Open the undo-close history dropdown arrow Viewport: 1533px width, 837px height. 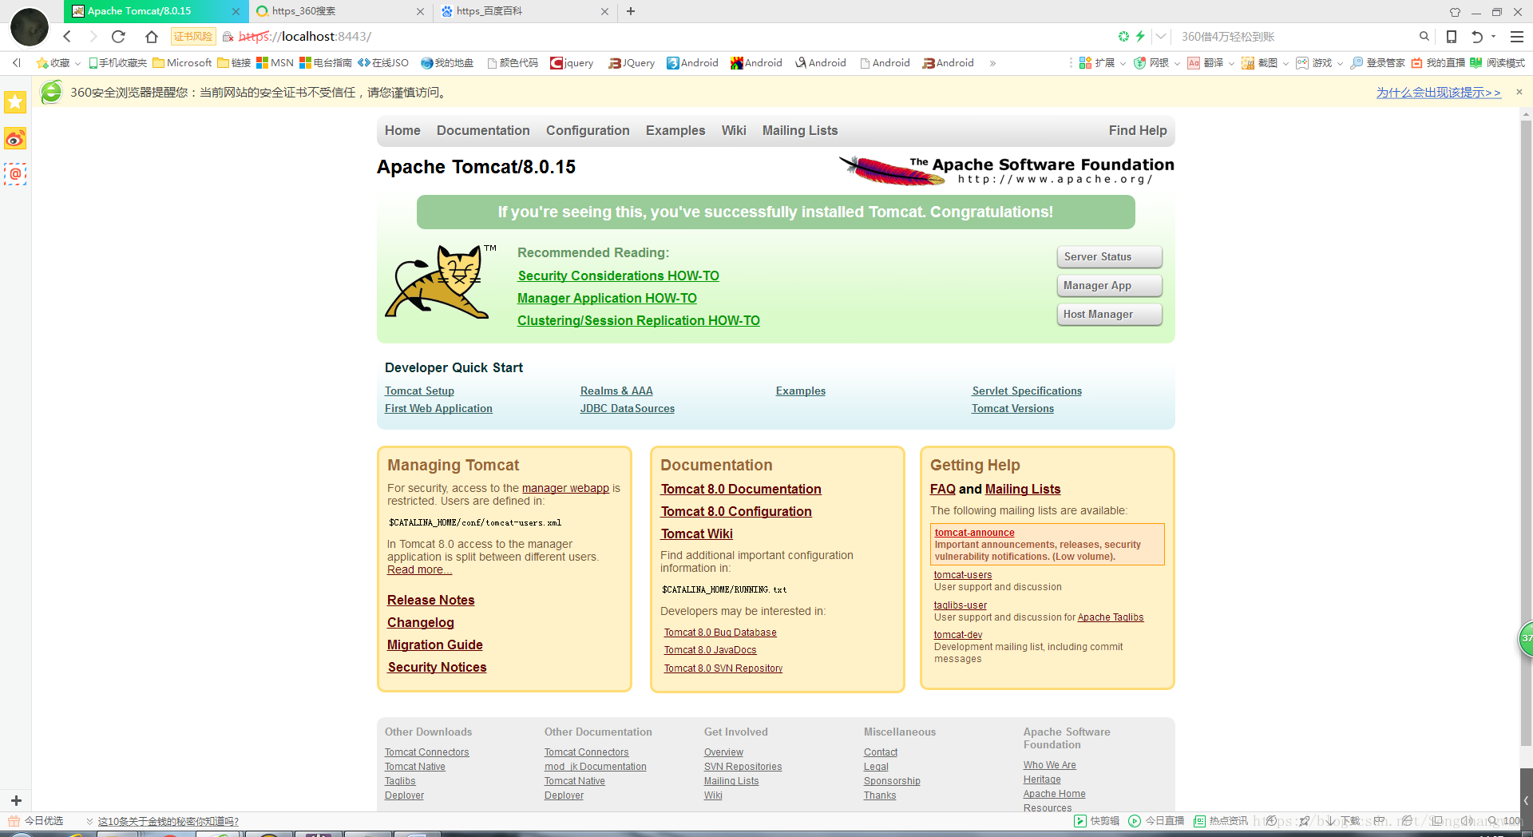pos(1493,36)
